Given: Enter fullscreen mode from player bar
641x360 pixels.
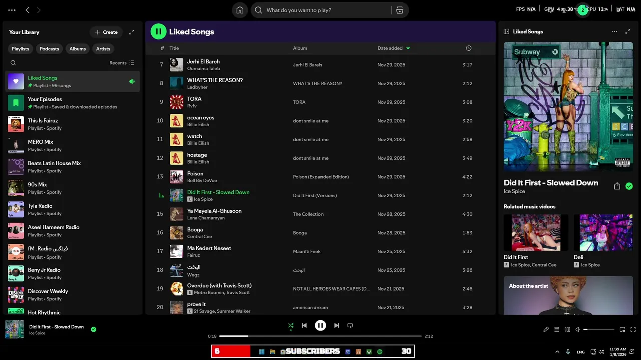Looking at the screenshot, I should coord(633,329).
